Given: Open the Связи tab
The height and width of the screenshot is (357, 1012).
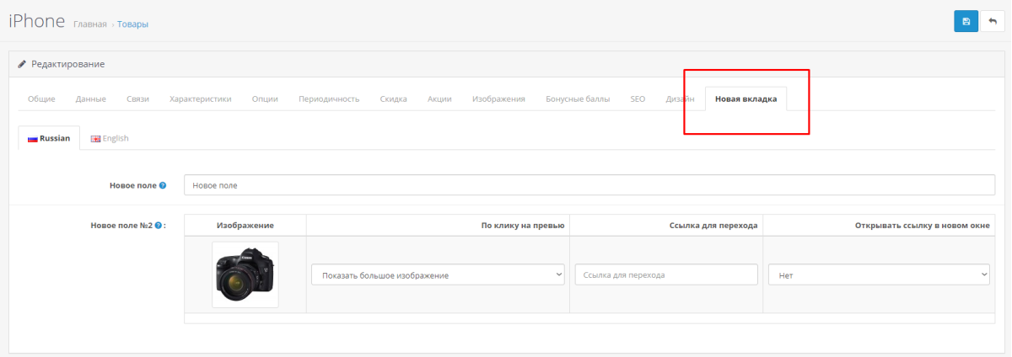Looking at the screenshot, I should click(137, 99).
